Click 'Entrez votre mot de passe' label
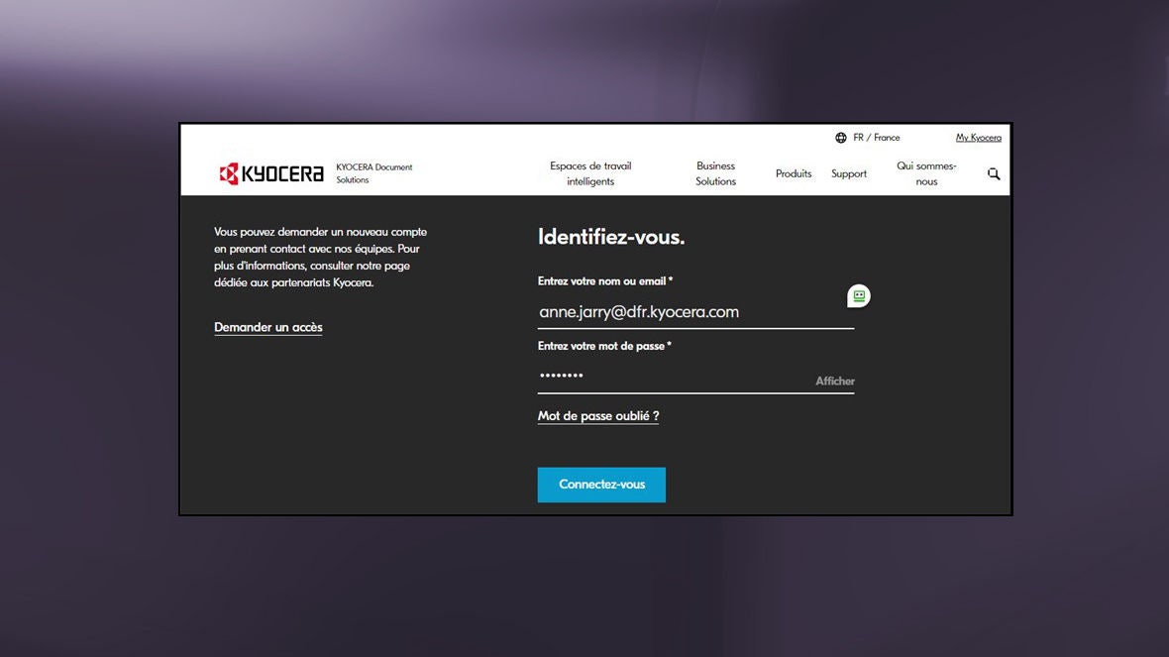Viewport: 1169px width, 657px height. point(604,346)
